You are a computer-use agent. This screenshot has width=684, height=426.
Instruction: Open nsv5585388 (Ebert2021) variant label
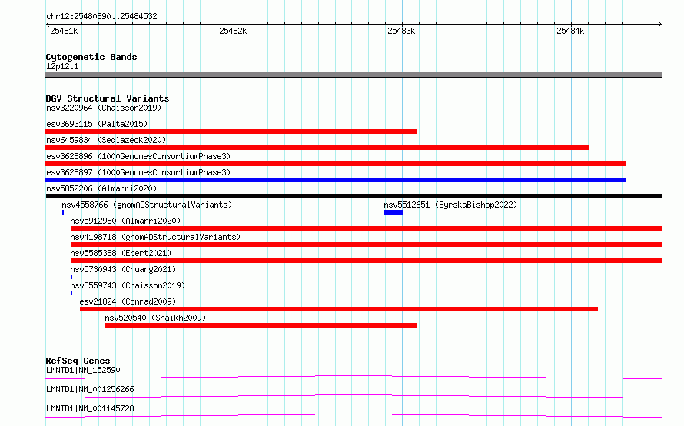[121, 253]
